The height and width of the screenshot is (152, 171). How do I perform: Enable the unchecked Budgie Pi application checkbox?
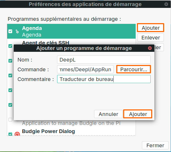[10, 120]
